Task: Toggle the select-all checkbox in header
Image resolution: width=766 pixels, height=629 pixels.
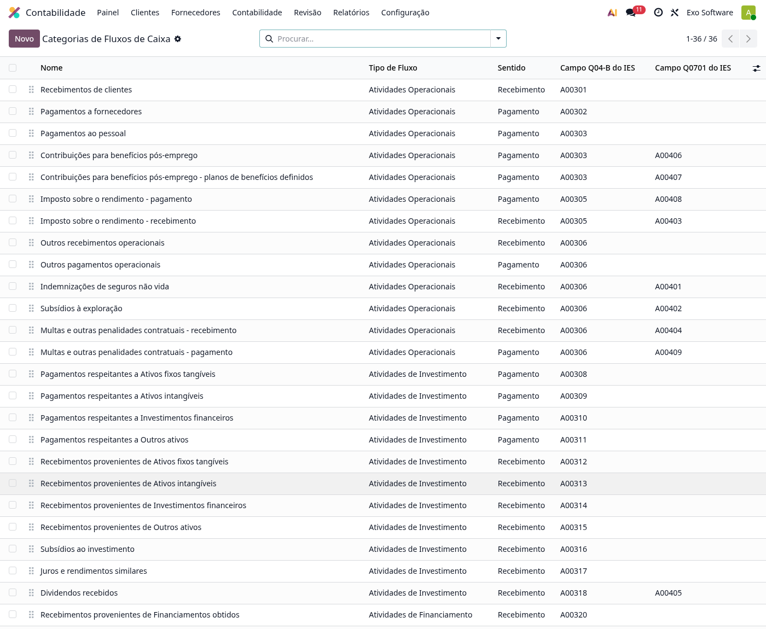Action: pyautogui.click(x=13, y=68)
